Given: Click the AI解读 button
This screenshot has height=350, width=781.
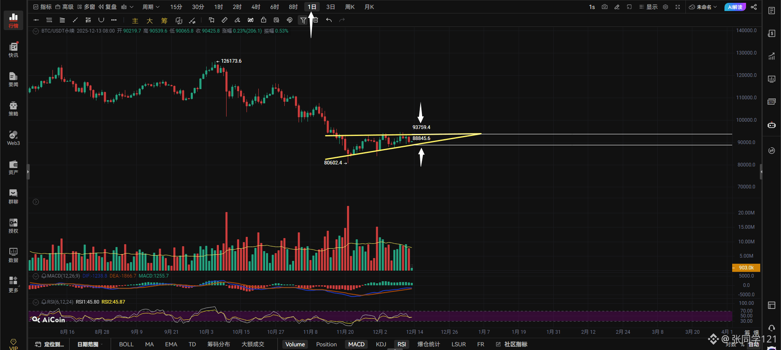Looking at the screenshot, I should [x=735, y=7].
